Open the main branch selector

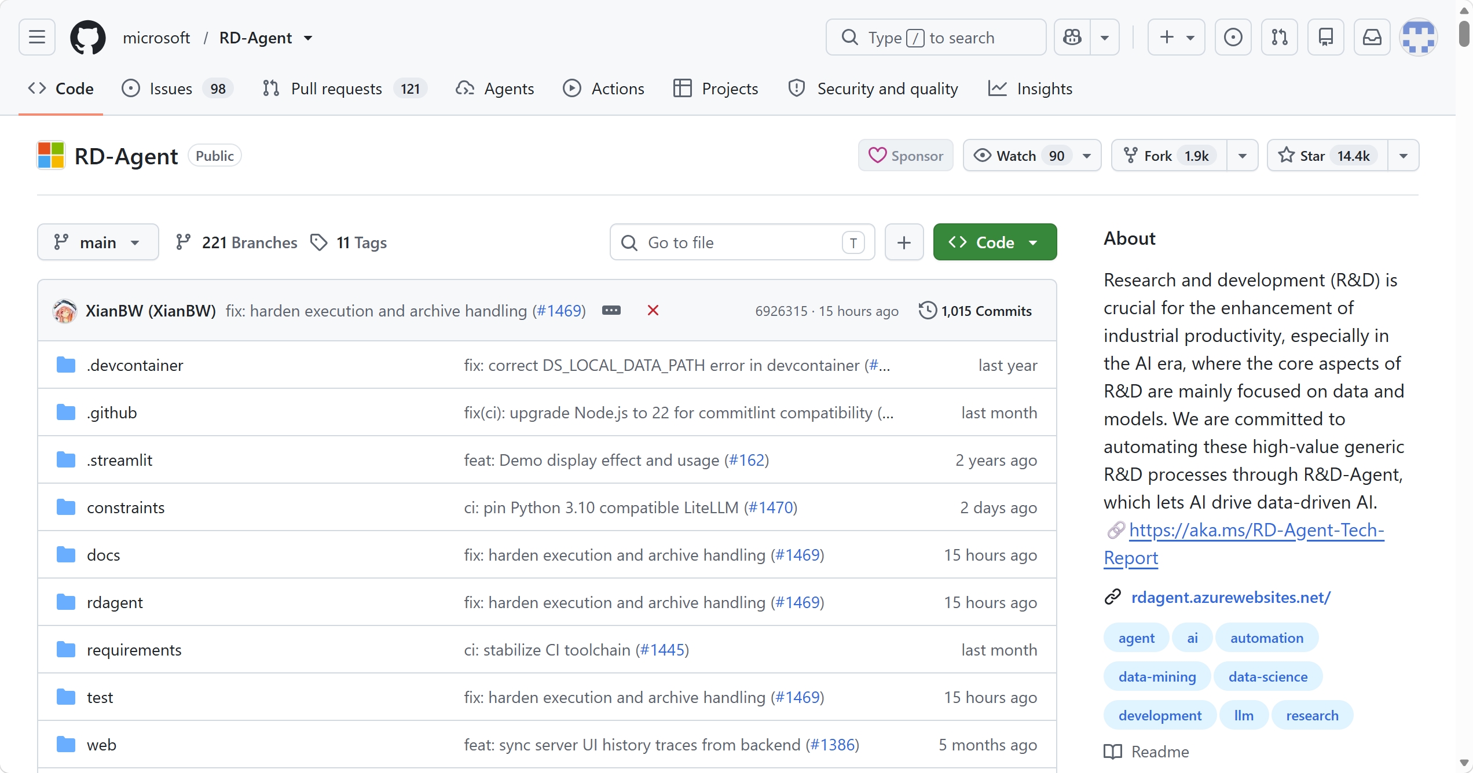tap(98, 242)
